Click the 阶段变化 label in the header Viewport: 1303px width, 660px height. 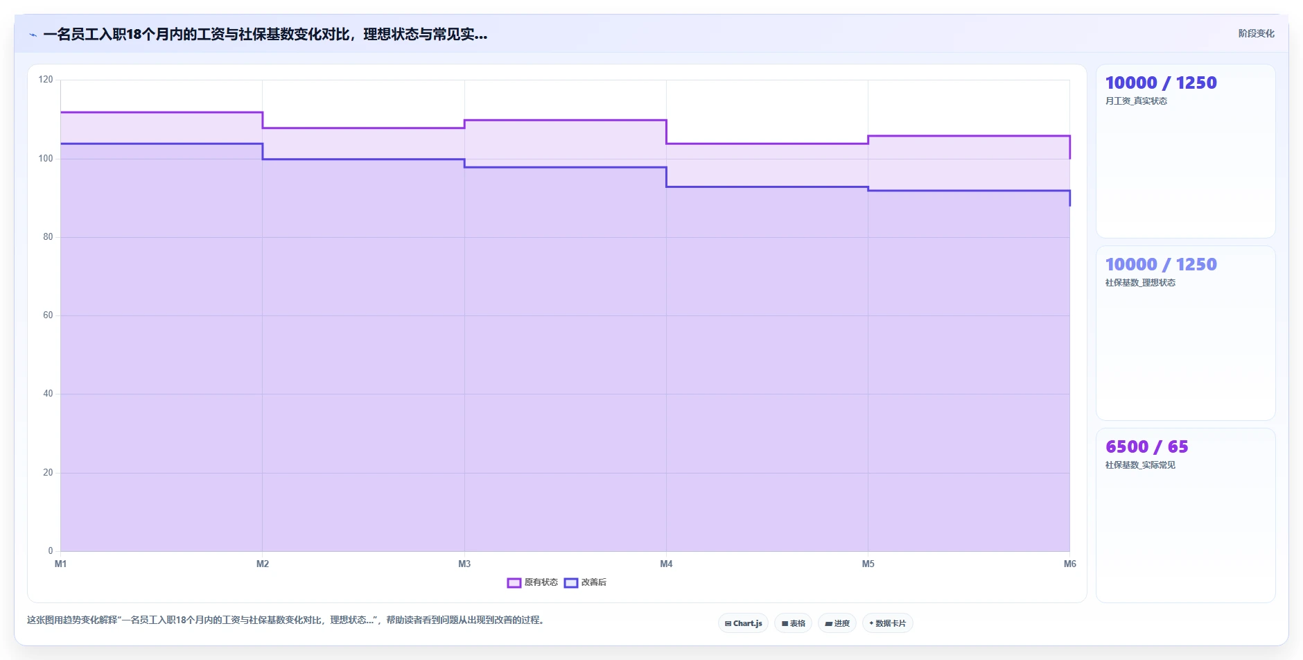[1256, 33]
